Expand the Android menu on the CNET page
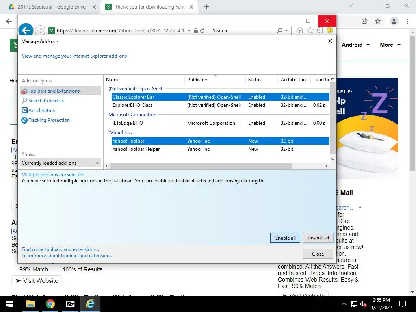The height and width of the screenshot is (312, 416). click(x=355, y=45)
